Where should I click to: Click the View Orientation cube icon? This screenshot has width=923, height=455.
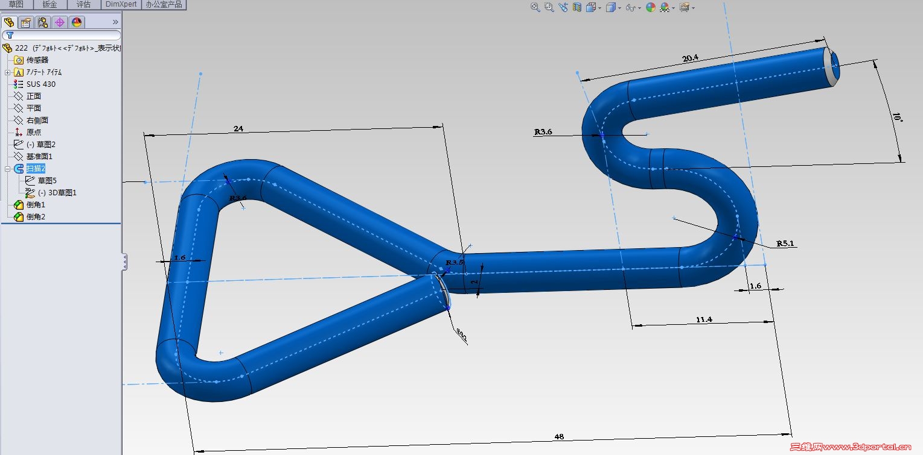[x=590, y=7]
